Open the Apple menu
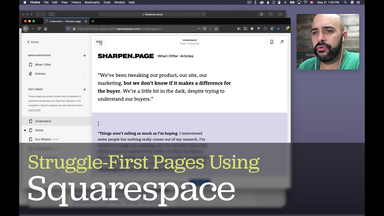This screenshot has height=216, width=384. point(25,2)
